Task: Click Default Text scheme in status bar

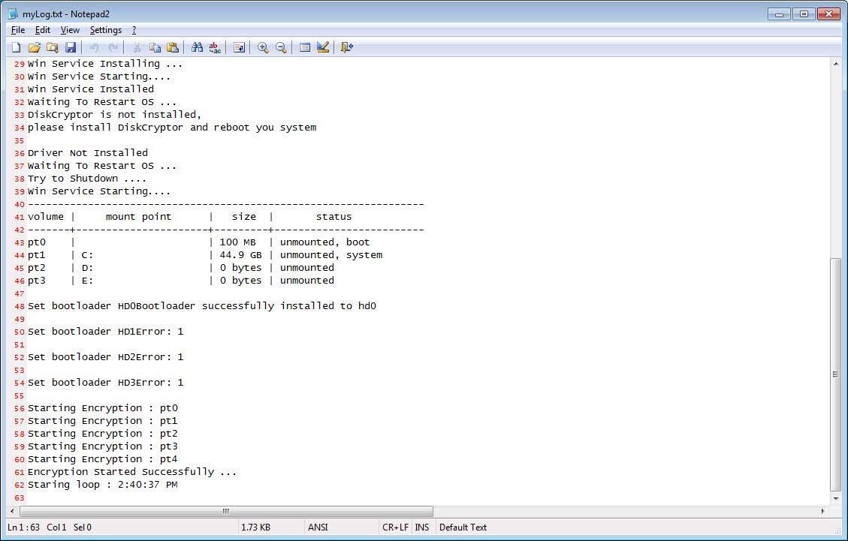Action: (x=463, y=527)
